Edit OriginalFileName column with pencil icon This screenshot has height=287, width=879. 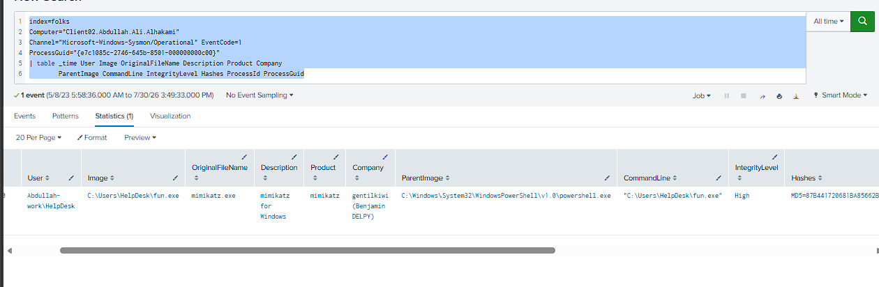point(243,157)
